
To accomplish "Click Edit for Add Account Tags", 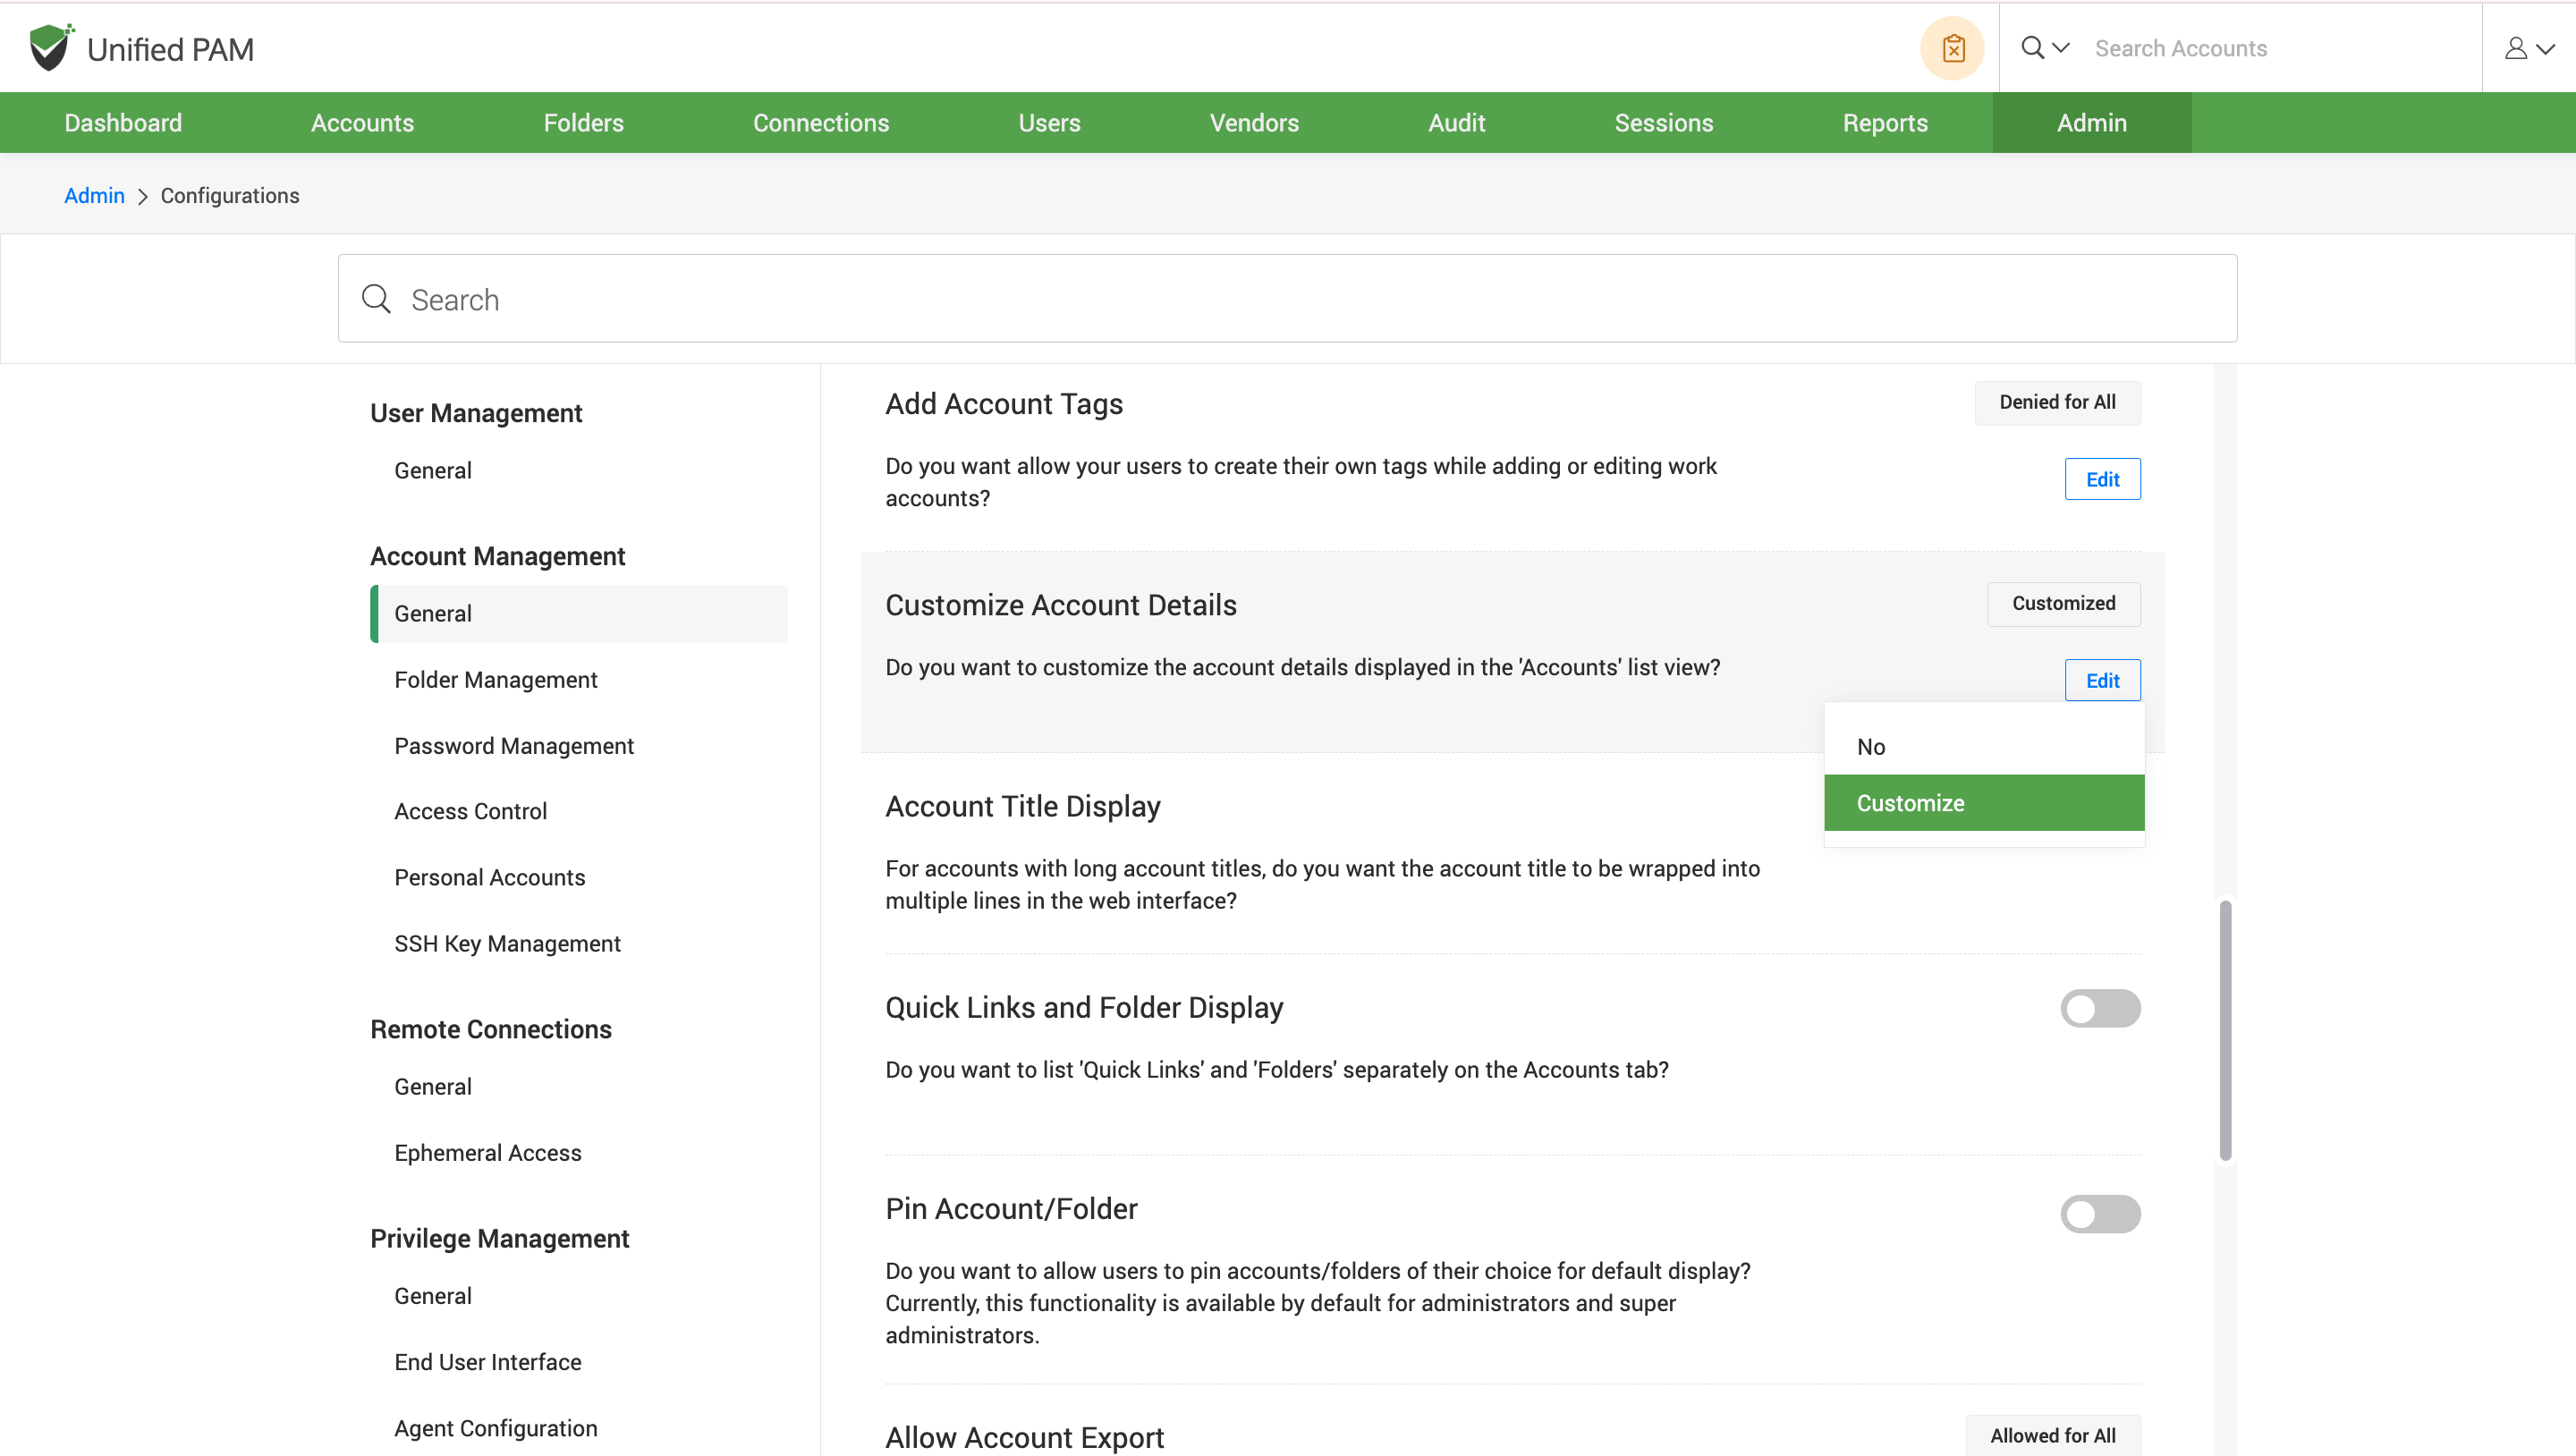I will (x=2102, y=479).
